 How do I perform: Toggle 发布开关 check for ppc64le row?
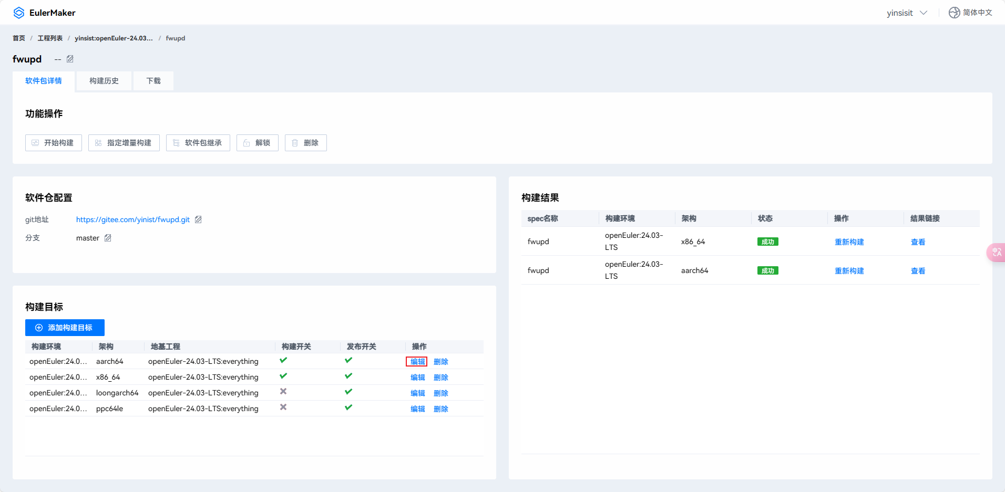coord(348,407)
